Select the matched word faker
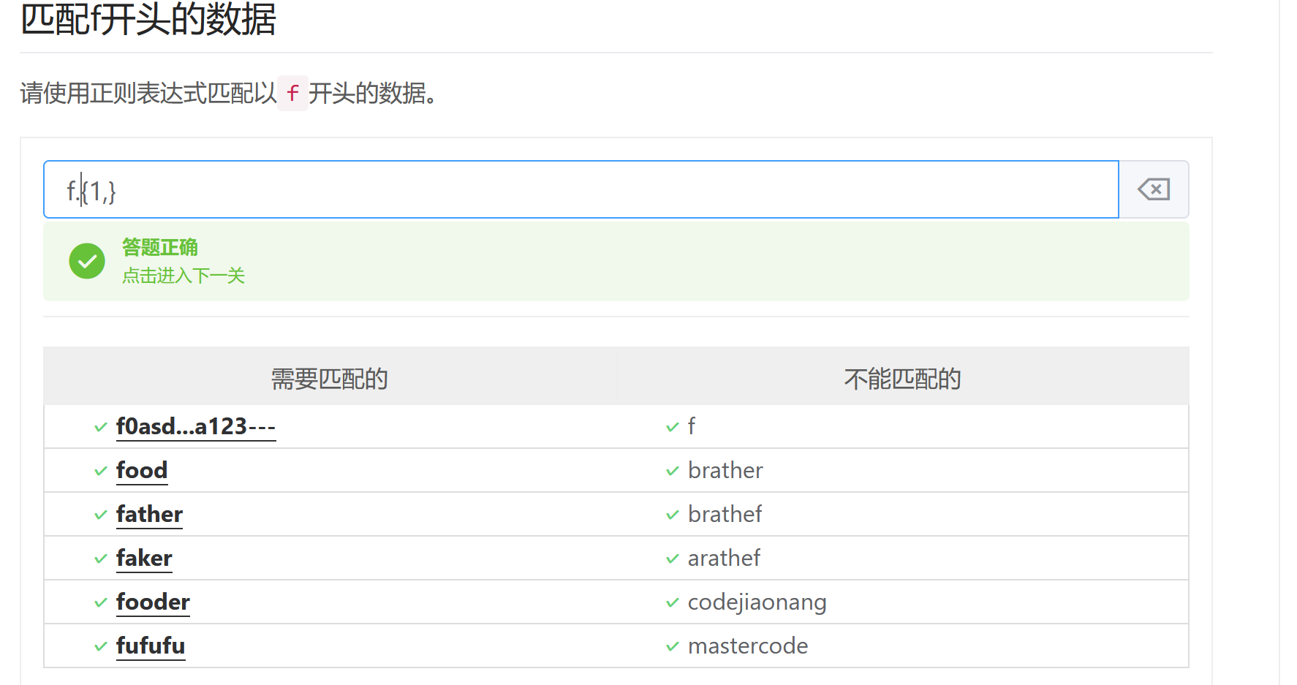The height and width of the screenshot is (685, 1297). 144,558
